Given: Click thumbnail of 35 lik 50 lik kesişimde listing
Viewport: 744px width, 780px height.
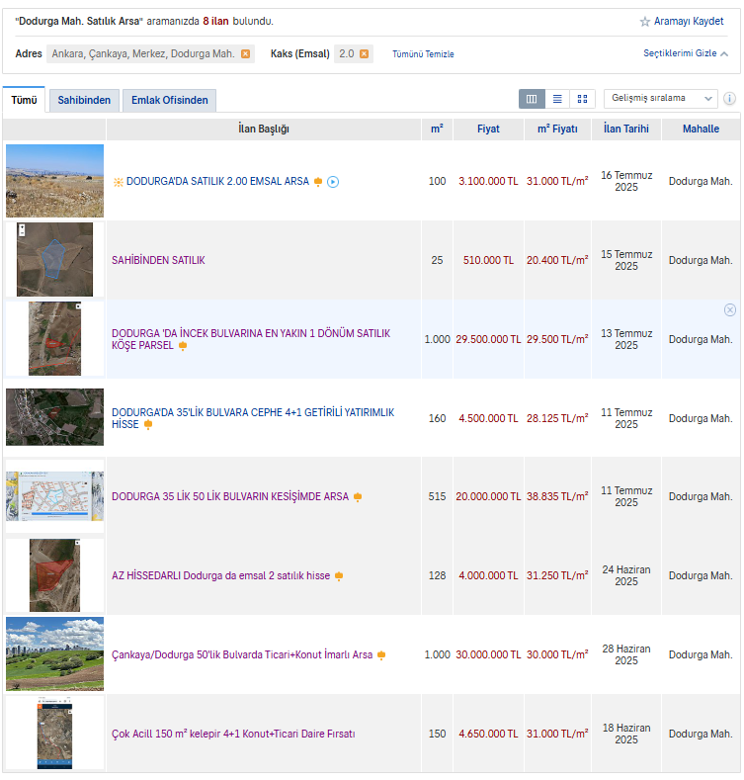Looking at the screenshot, I should coord(54,496).
